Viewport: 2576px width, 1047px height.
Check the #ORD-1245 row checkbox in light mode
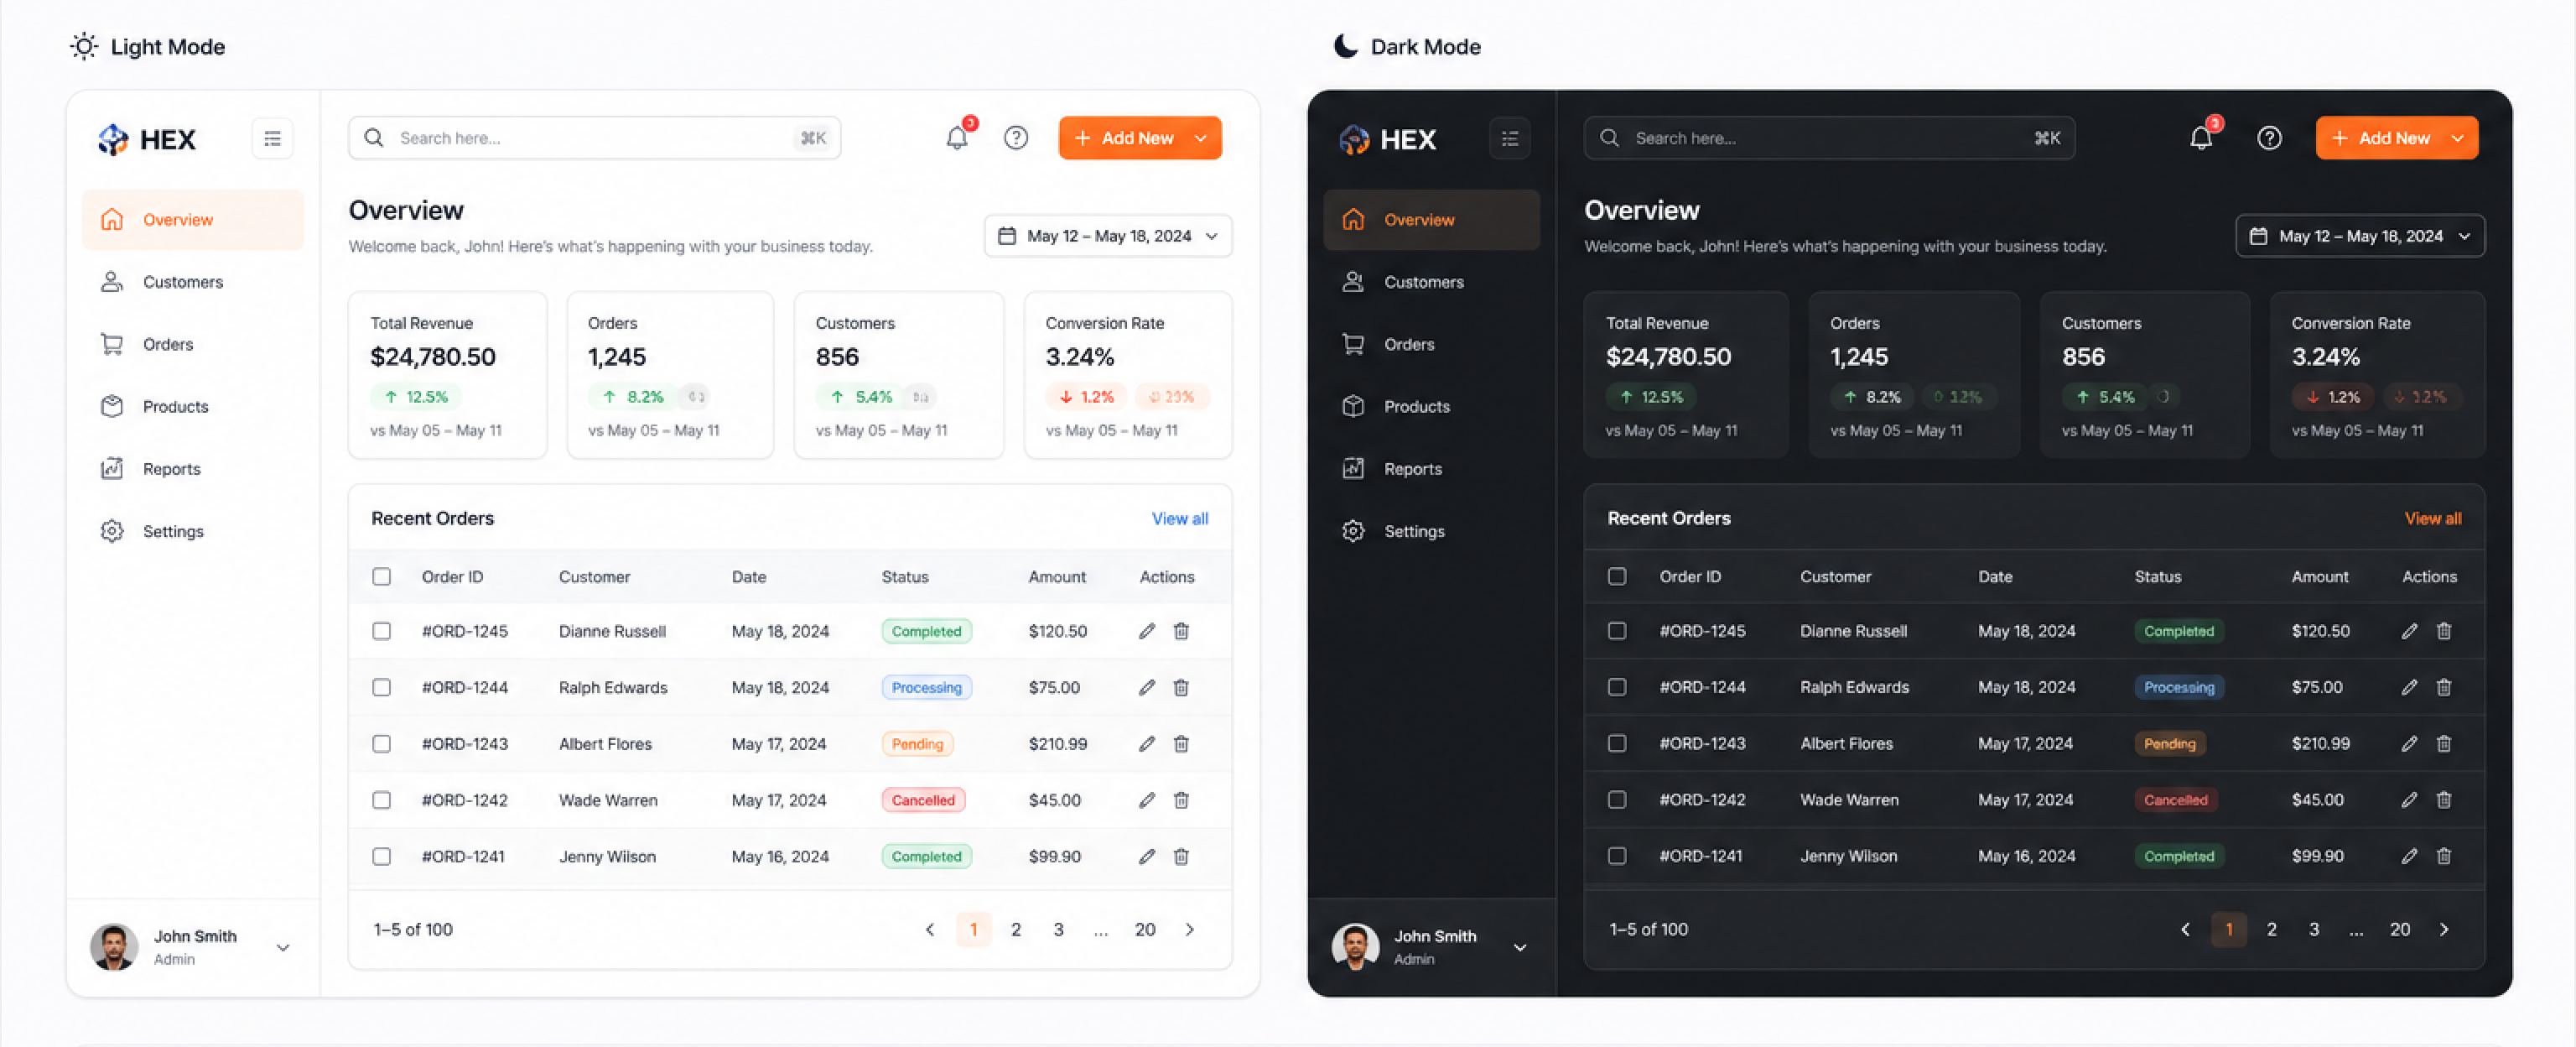point(382,632)
